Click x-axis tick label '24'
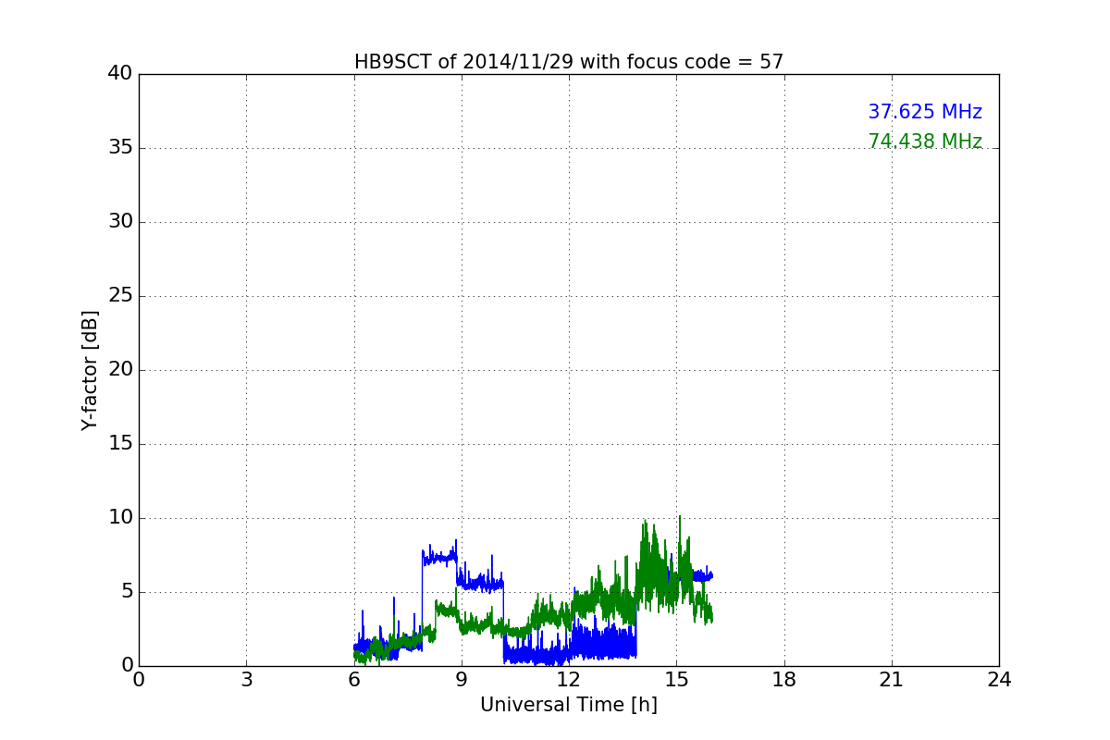 point(999,680)
